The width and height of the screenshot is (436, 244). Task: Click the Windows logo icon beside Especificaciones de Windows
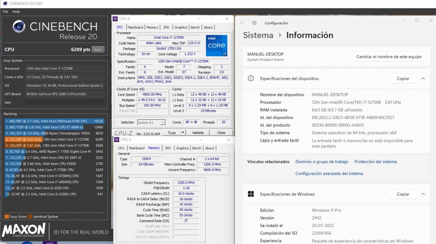(x=251, y=194)
